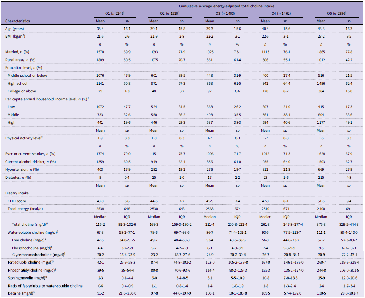The image size is (365, 298).
Task: Click the household income footnote dagger marker
Action: click(88, 98)
